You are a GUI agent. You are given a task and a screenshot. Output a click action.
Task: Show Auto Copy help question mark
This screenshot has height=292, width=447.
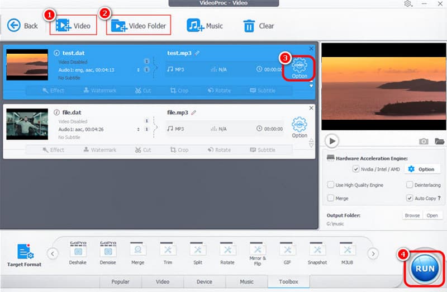[439, 198]
